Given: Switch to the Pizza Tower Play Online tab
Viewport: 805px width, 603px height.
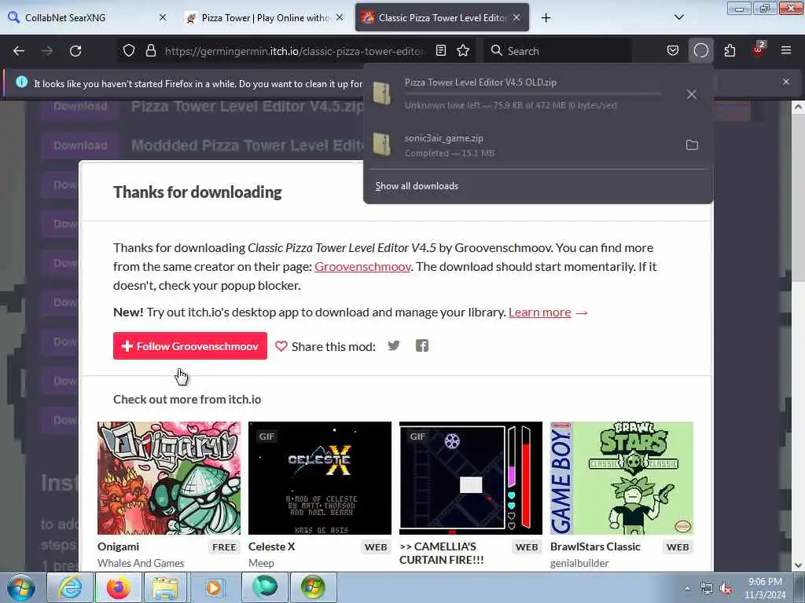Looking at the screenshot, I should point(263,18).
